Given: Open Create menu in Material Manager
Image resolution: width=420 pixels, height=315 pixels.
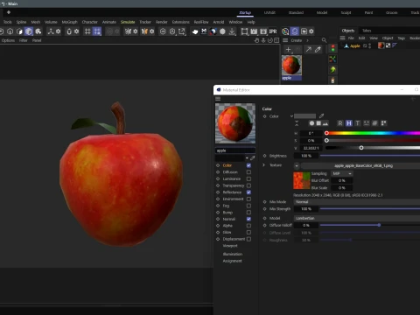Looking at the screenshot, I should pos(296,40).
